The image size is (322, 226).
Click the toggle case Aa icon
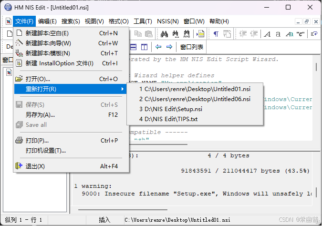[290, 34]
